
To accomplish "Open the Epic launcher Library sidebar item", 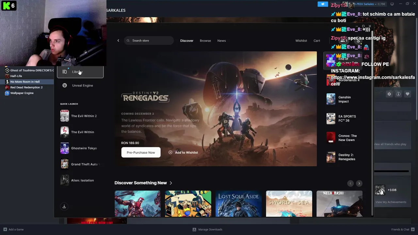I will point(80,72).
